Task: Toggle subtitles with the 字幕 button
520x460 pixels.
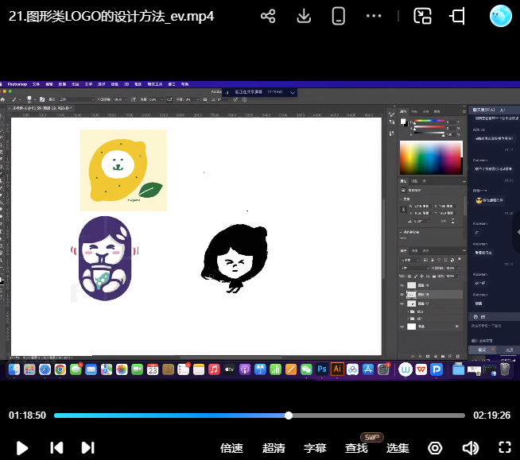Action: (315, 448)
